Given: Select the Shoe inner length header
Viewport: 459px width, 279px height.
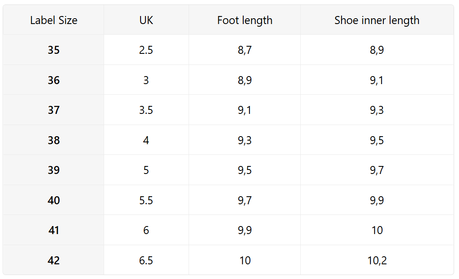Looking at the screenshot, I should tap(377, 20).
